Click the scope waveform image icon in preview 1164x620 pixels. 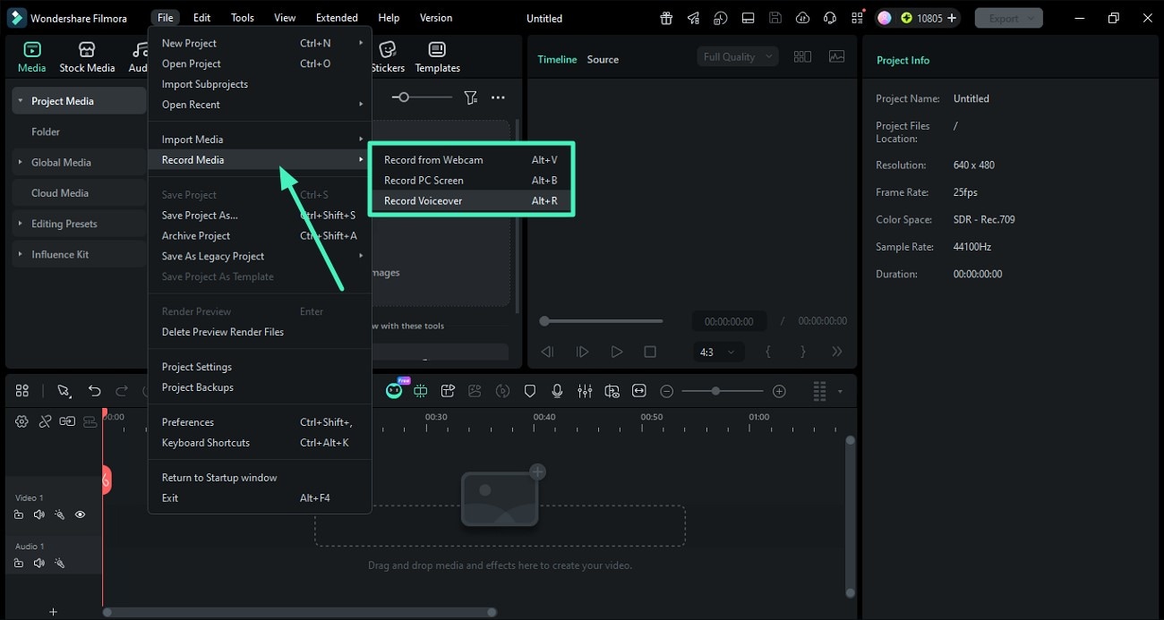click(x=836, y=56)
